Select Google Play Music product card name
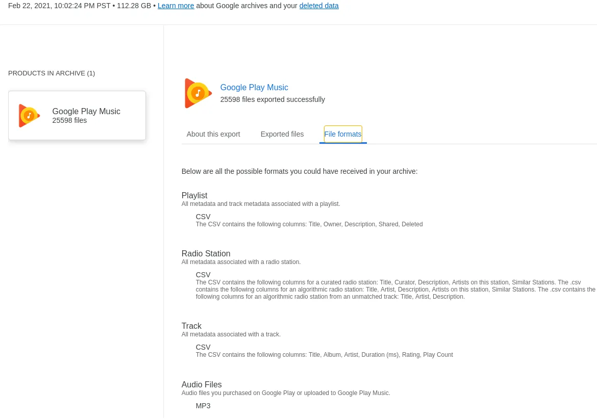The image size is (597, 420). pyautogui.click(x=86, y=111)
